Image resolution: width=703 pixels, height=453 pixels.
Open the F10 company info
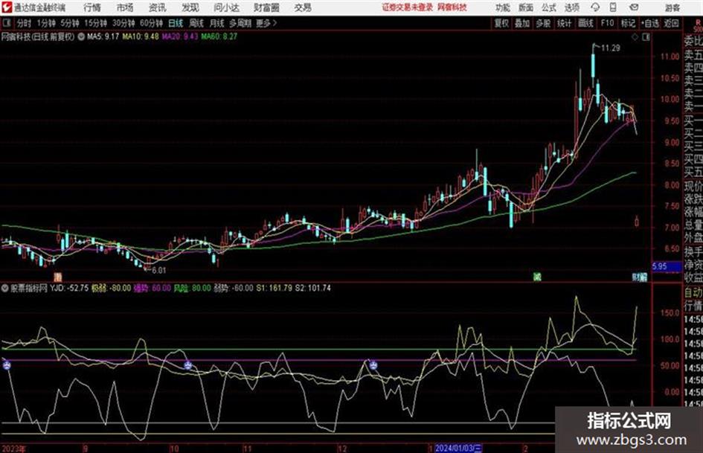click(607, 23)
